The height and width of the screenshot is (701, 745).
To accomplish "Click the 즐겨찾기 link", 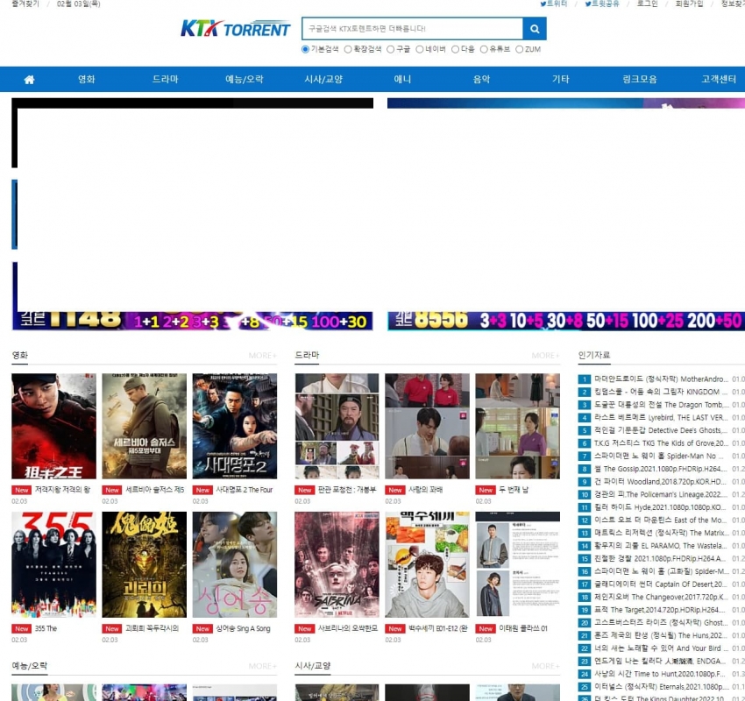I will [25, 4].
